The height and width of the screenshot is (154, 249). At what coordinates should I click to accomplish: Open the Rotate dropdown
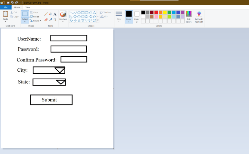[x=35, y=20]
